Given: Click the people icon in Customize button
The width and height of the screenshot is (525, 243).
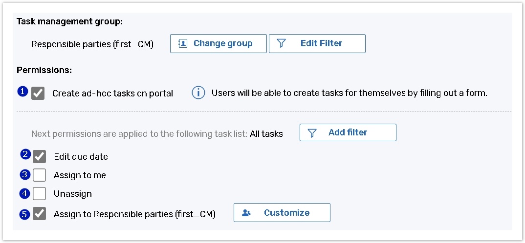Looking at the screenshot, I should coord(246,213).
